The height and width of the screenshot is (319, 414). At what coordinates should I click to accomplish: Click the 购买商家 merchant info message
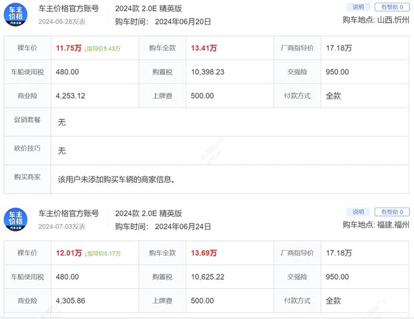[x=117, y=179]
